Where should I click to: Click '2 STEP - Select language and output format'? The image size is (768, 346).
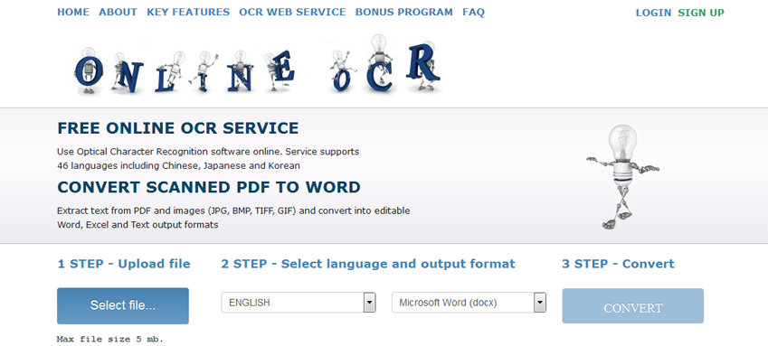click(368, 264)
